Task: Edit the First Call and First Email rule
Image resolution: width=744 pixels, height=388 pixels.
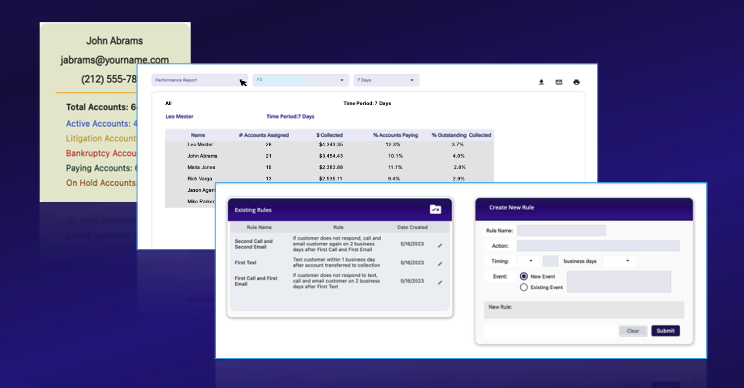Action: [440, 282]
